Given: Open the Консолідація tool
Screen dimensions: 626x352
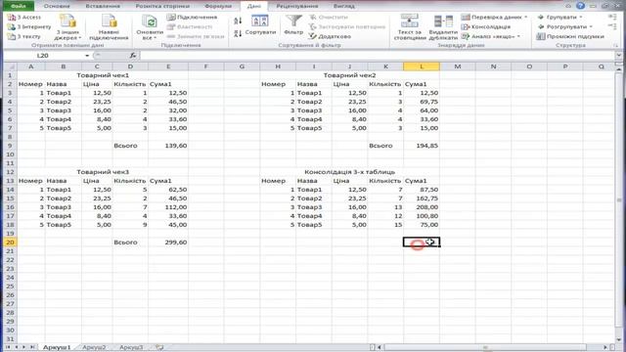Looking at the screenshot, I should point(486,26).
